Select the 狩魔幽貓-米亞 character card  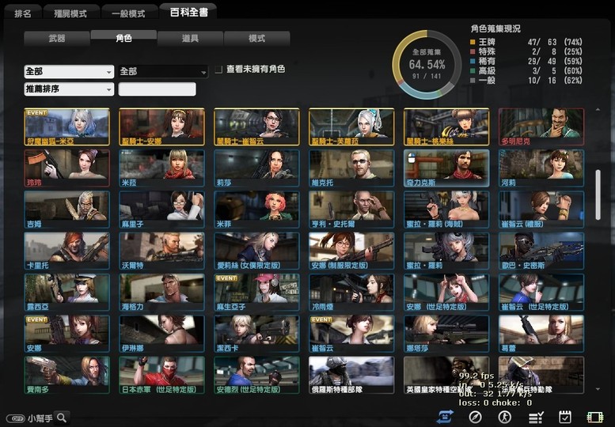(67, 127)
